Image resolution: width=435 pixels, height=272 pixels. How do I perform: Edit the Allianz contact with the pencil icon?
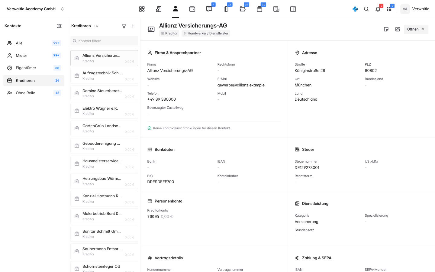coord(398,29)
